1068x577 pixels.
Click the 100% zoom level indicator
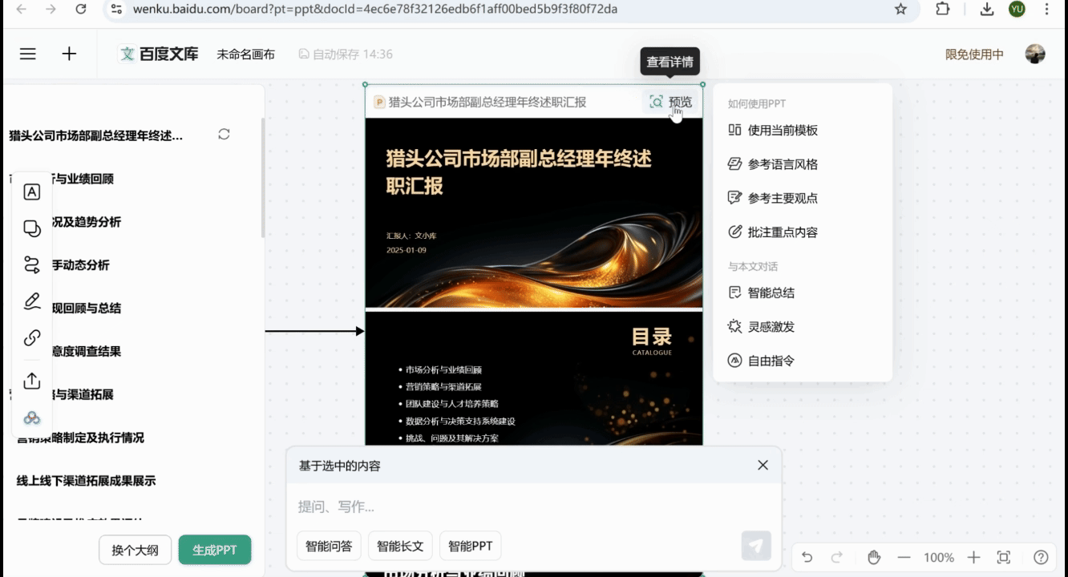point(939,557)
